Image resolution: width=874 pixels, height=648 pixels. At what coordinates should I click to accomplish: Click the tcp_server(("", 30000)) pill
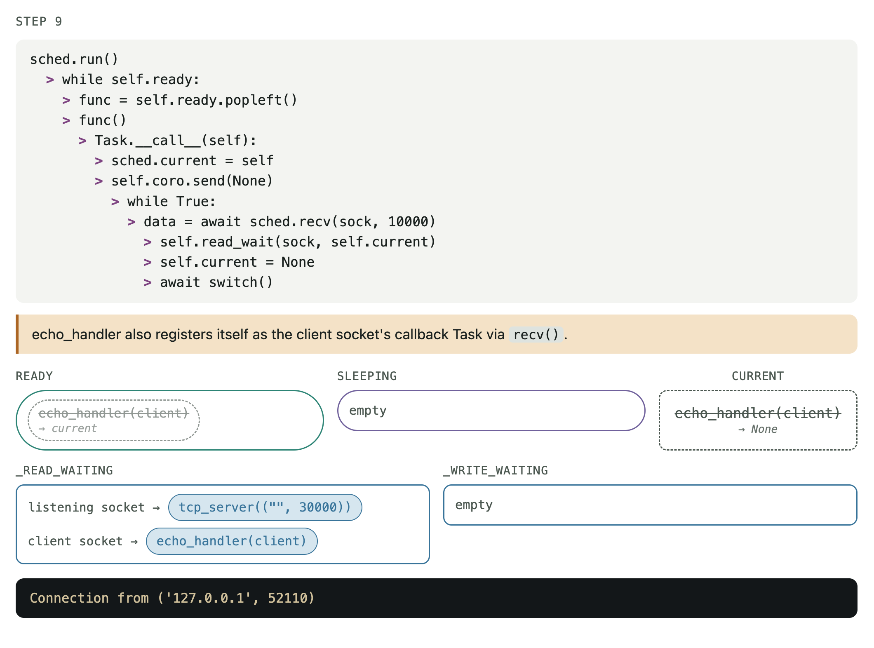click(x=265, y=507)
